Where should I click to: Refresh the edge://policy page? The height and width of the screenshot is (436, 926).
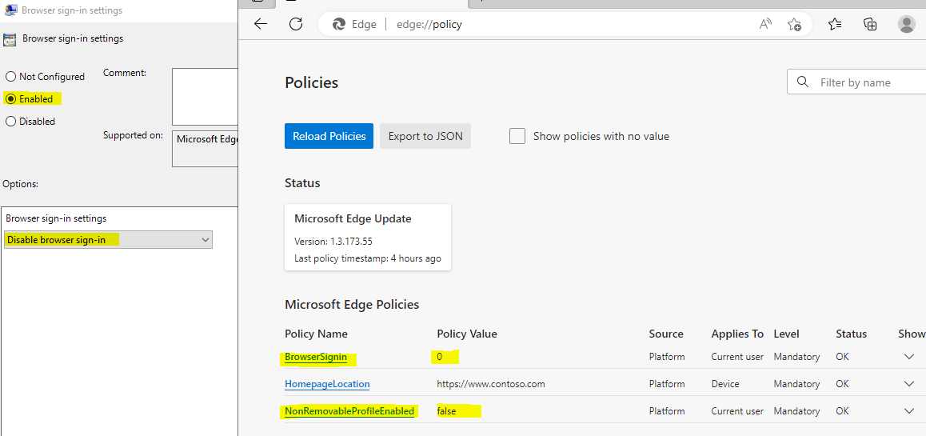296,24
